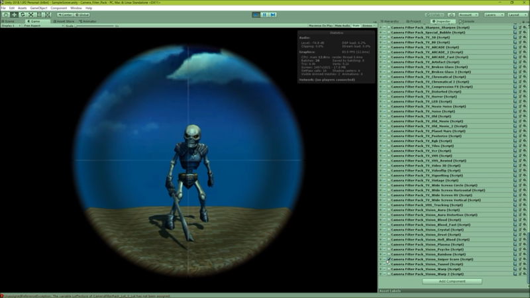The height and width of the screenshot is (298, 530).
Task: Enable the TV_Vignetting script checkbox
Action: tap(389, 175)
